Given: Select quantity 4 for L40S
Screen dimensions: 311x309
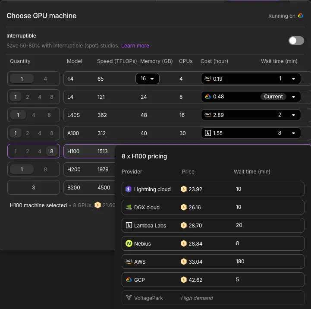Looking at the screenshot, I should click(34, 115).
